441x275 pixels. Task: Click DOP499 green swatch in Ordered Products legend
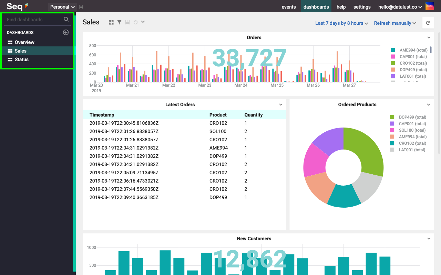point(392,117)
